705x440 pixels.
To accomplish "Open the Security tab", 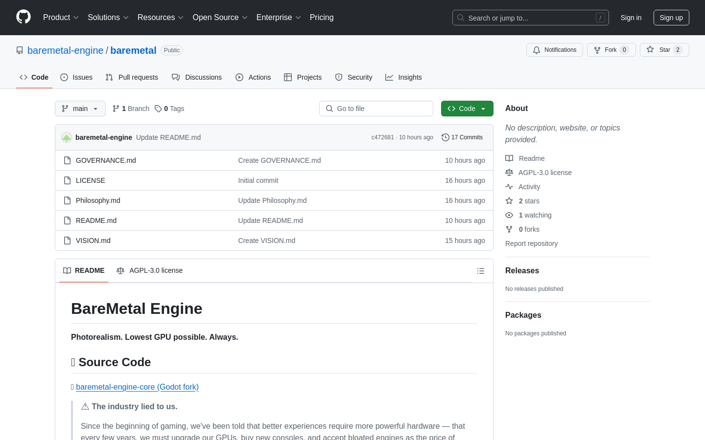I will [x=353, y=77].
